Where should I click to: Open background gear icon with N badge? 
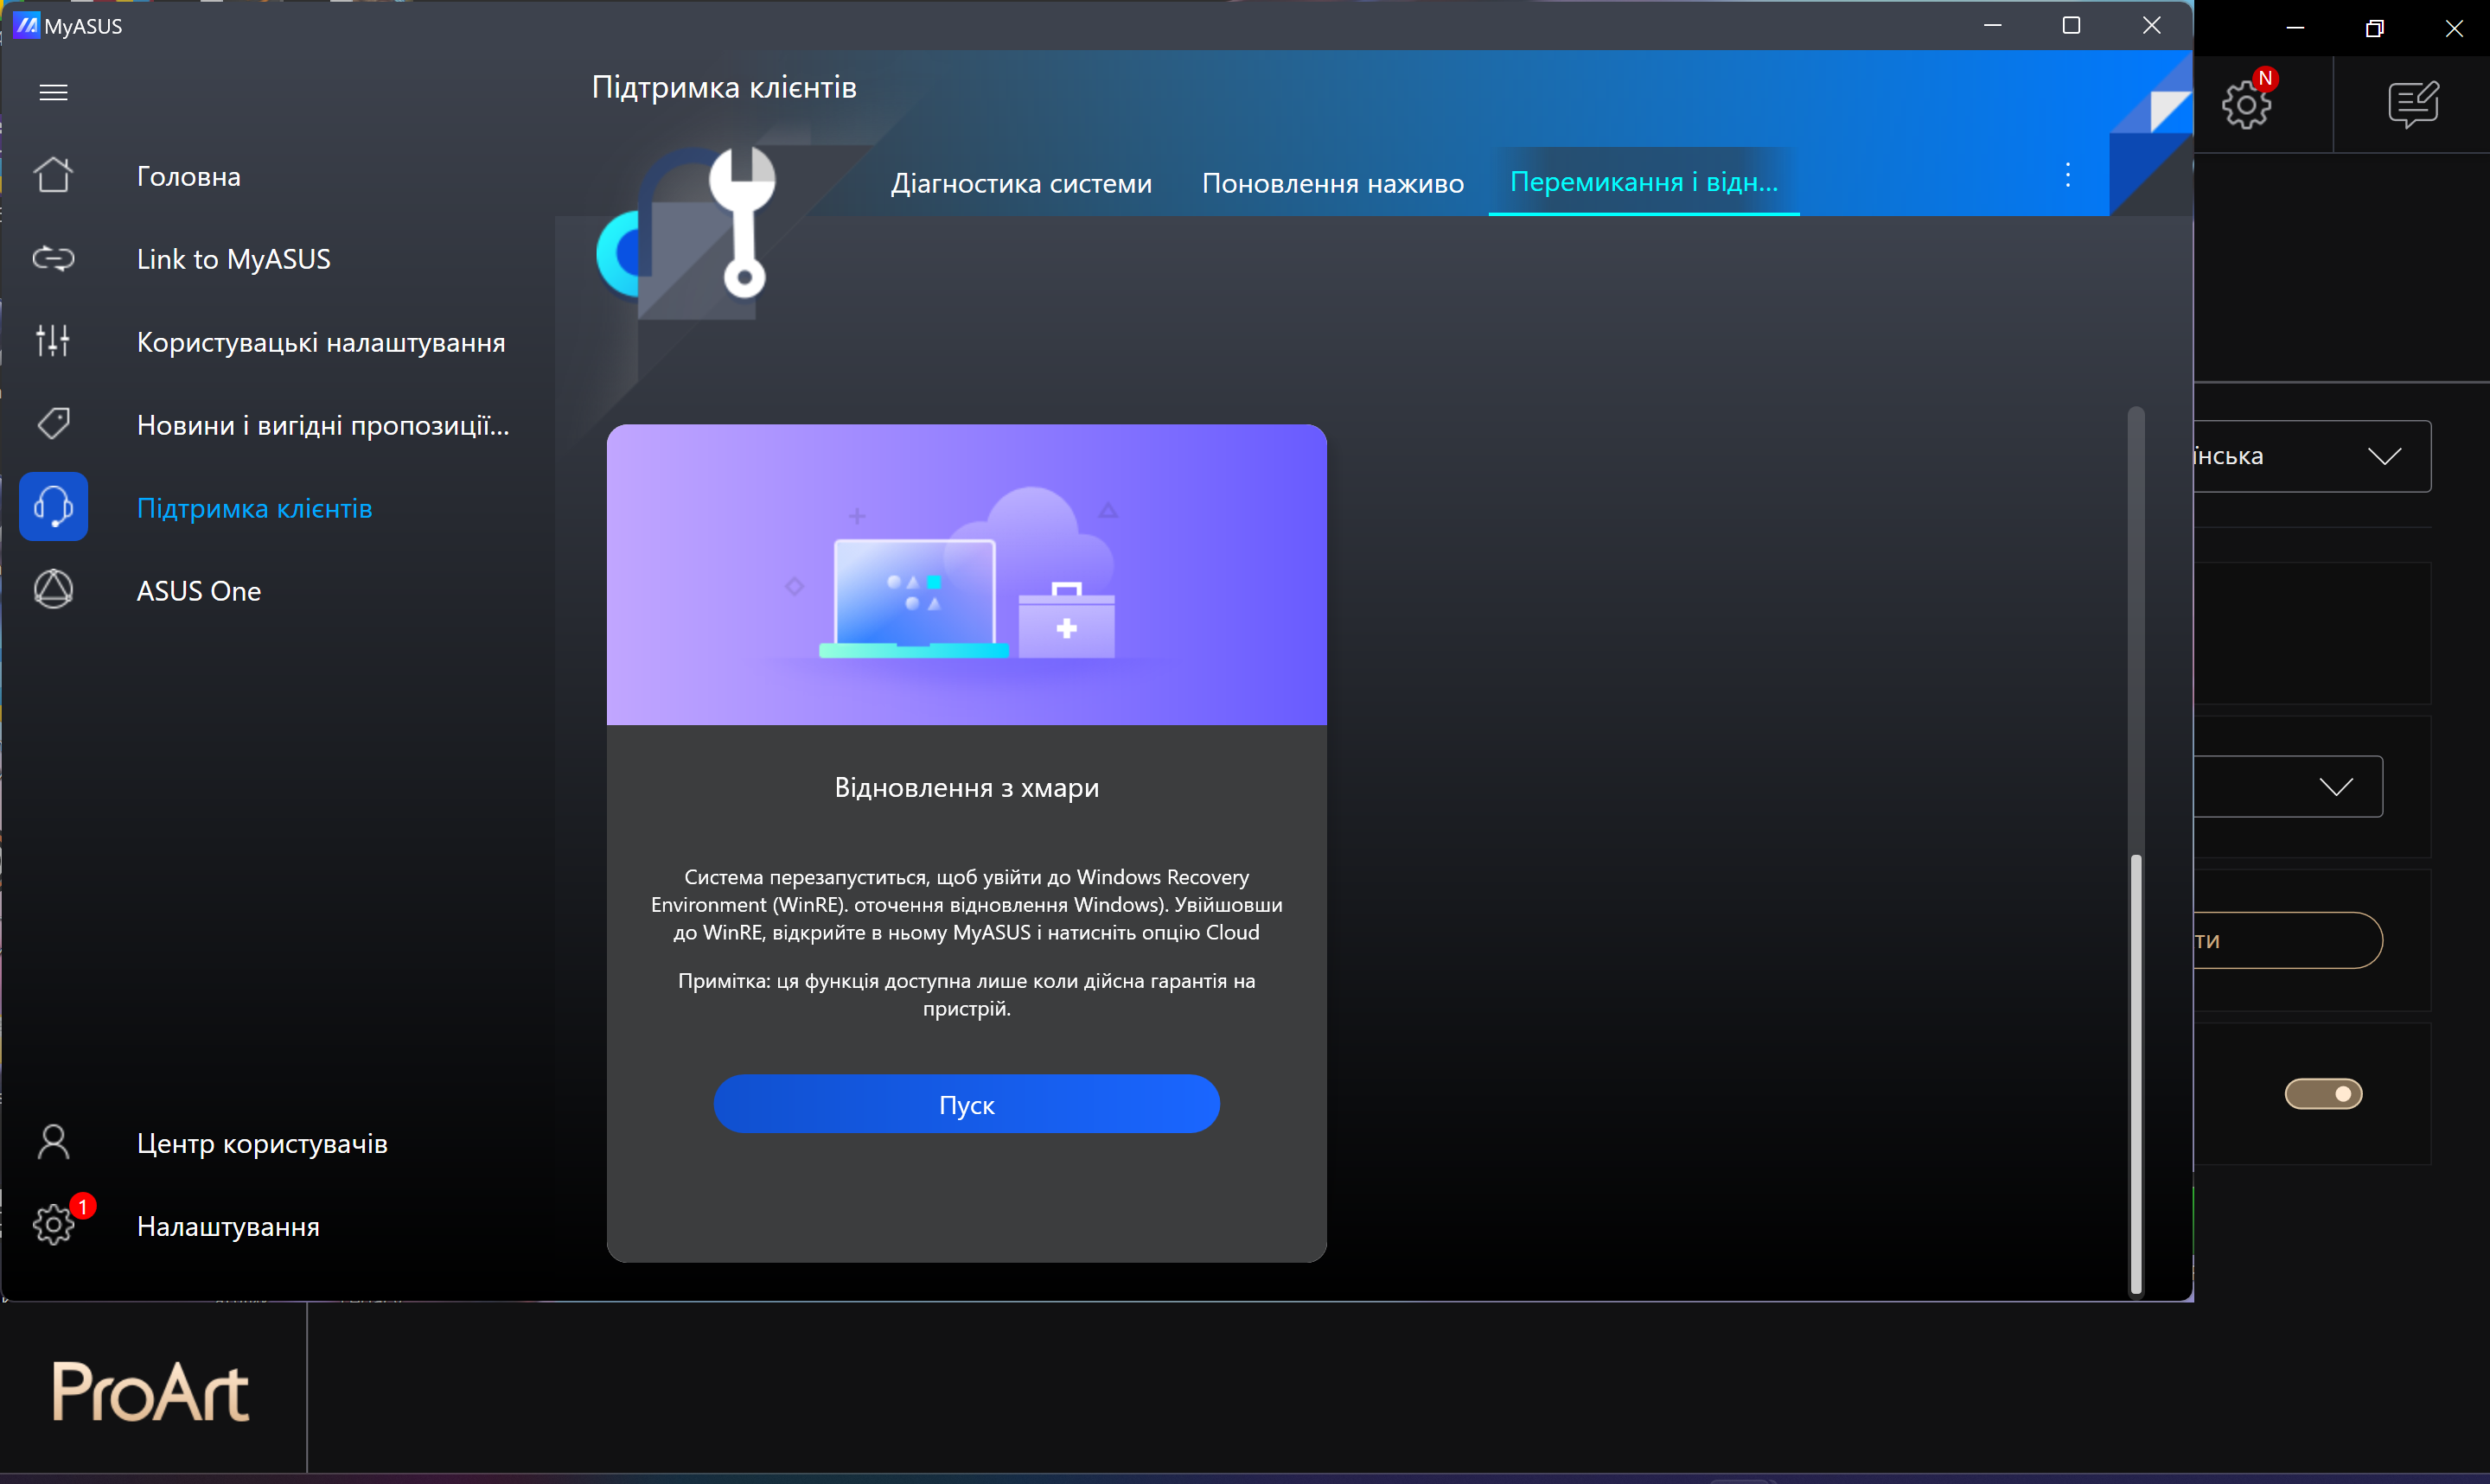(x=2246, y=104)
